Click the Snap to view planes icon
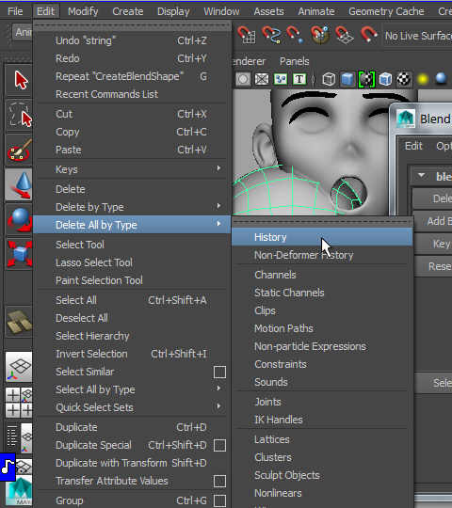The height and width of the screenshot is (508, 452). tap(344, 35)
